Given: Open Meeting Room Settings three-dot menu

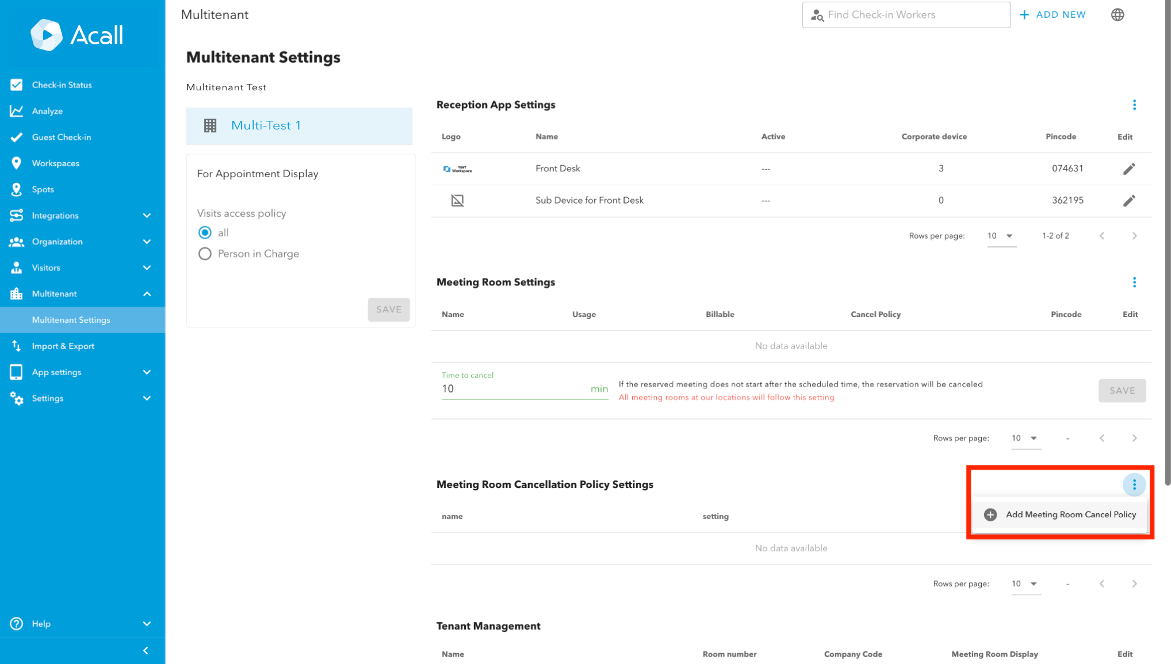Looking at the screenshot, I should pos(1134,282).
